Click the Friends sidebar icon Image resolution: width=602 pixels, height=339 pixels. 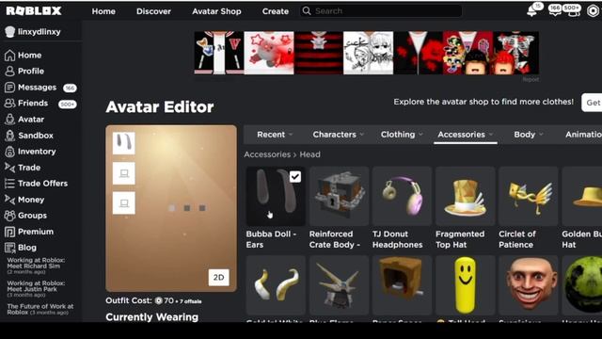[x=9, y=103]
